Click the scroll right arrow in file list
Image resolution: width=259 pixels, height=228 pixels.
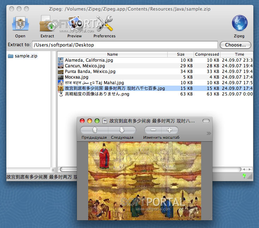pos(249,169)
